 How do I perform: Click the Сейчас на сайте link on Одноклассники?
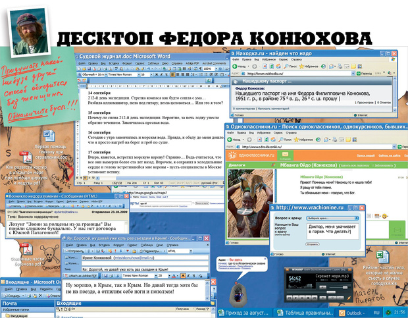pyautogui.click(x=390, y=155)
